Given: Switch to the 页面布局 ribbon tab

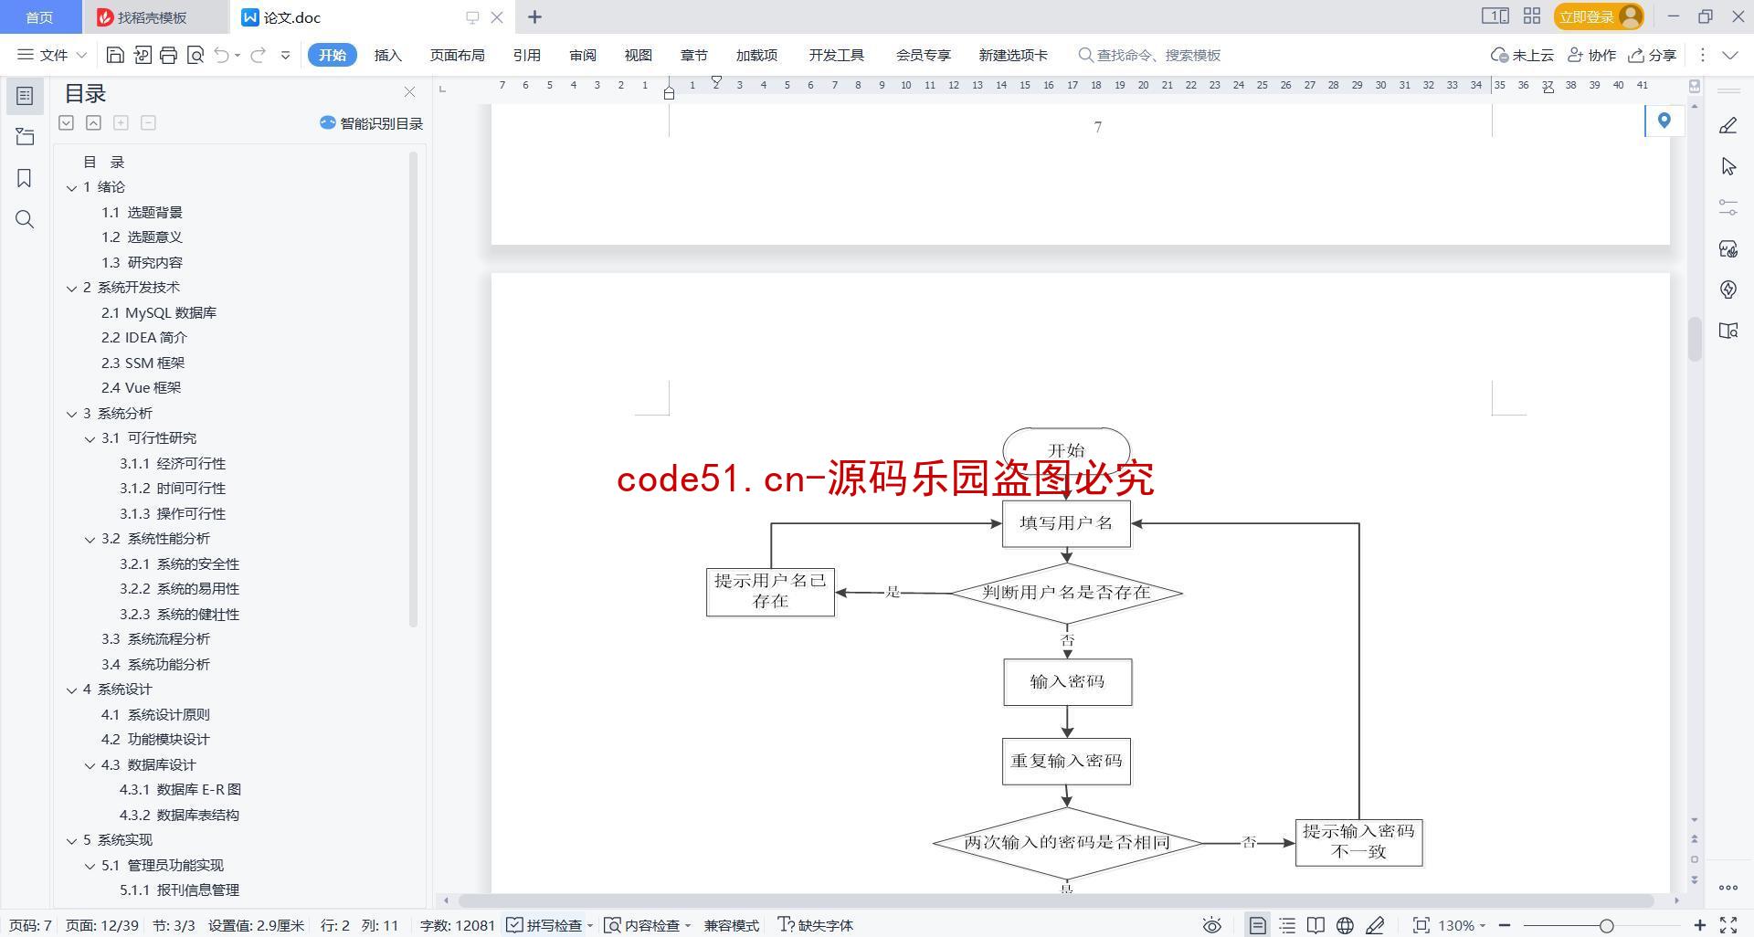Looking at the screenshot, I should (457, 55).
